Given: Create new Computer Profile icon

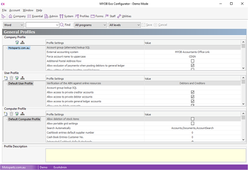Looking at the screenshot, I should (x=6, y=114).
